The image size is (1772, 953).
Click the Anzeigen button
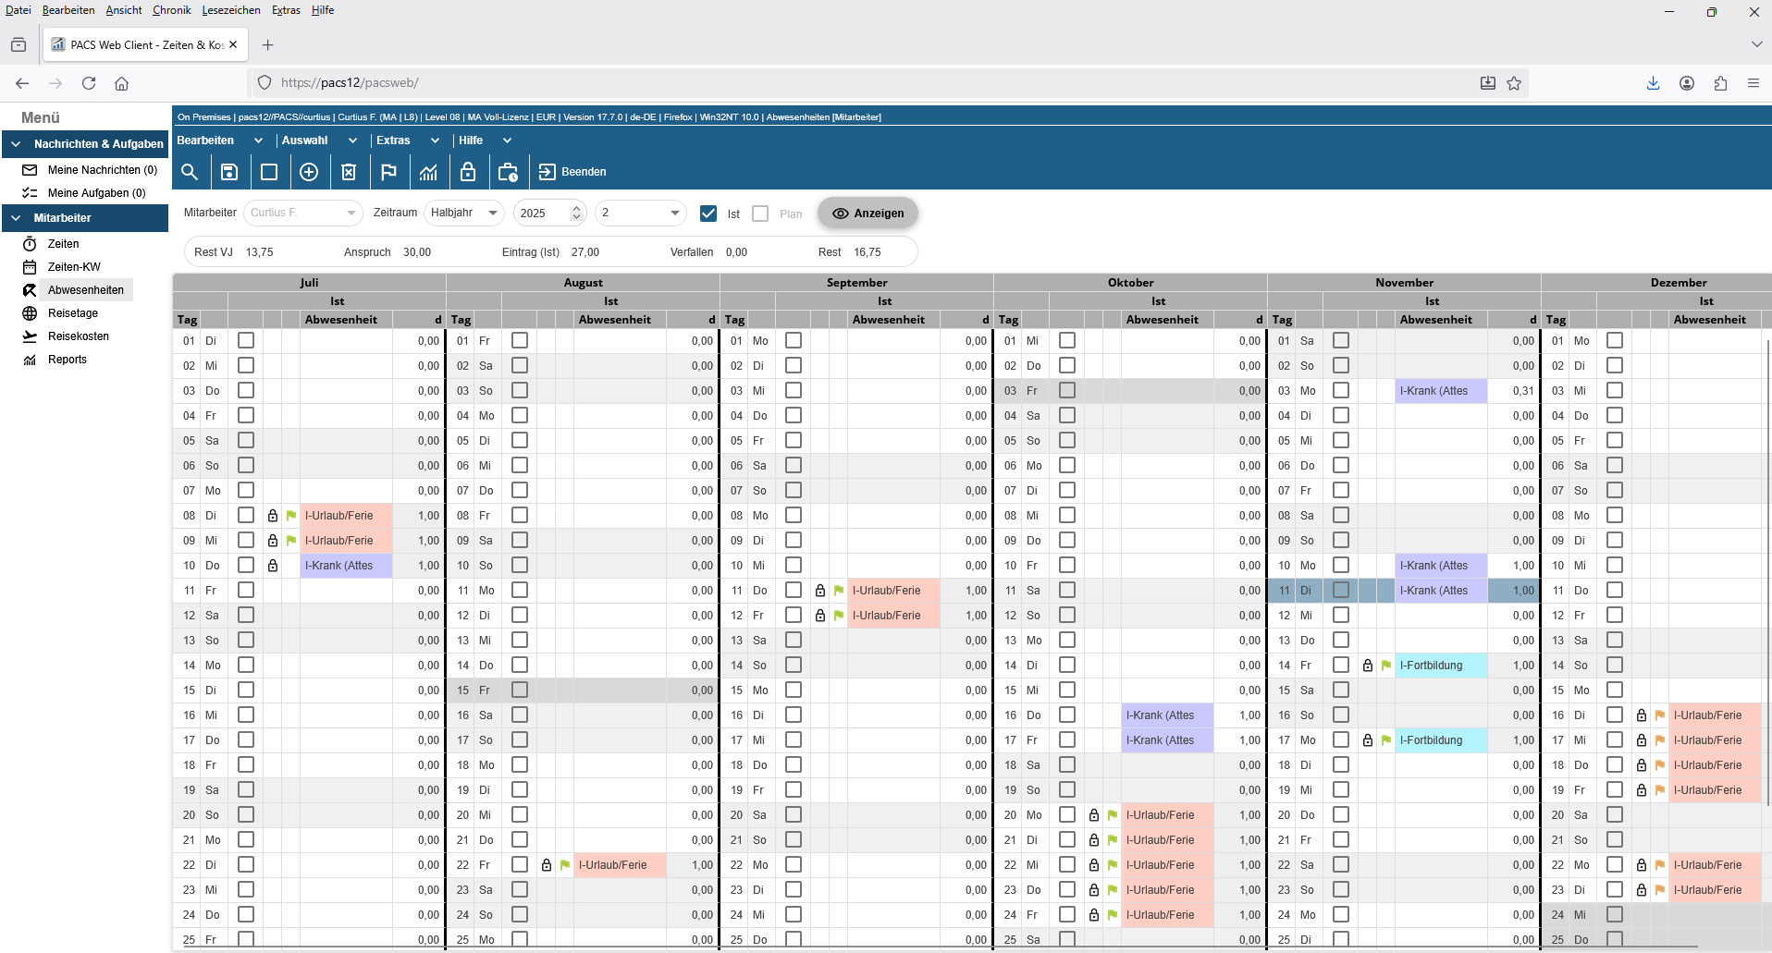pos(868,214)
